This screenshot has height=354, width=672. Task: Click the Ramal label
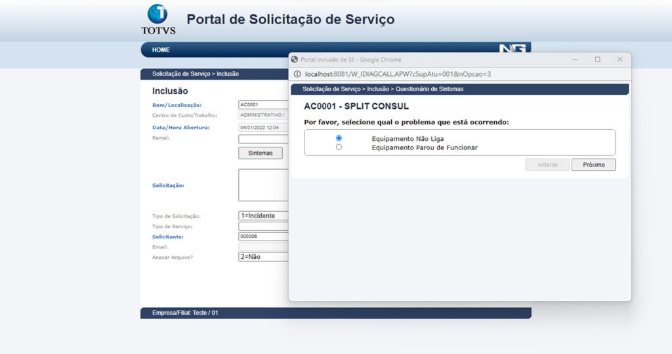161,138
